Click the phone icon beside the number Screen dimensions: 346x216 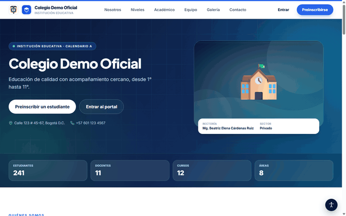pyautogui.click(x=72, y=123)
